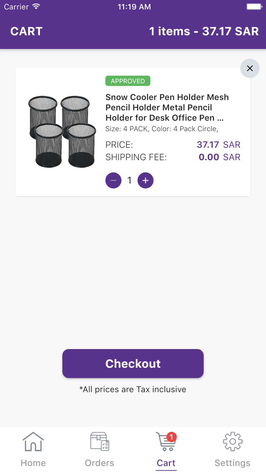The image size is (266, 474).
Task: Tap the red cart badge showing 1
Action: [171, 437]
